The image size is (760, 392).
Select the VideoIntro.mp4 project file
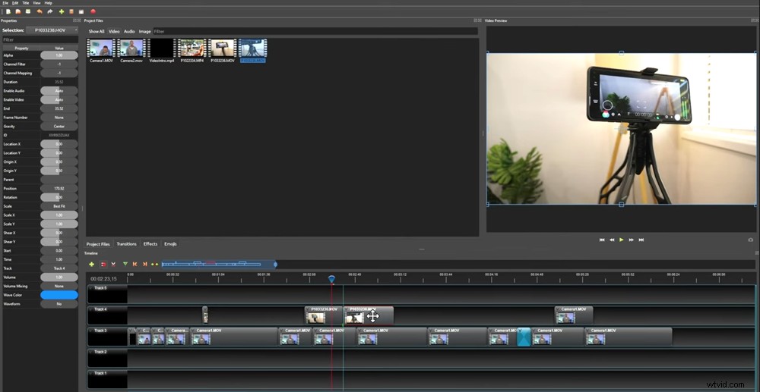click(x=162, y=52)
